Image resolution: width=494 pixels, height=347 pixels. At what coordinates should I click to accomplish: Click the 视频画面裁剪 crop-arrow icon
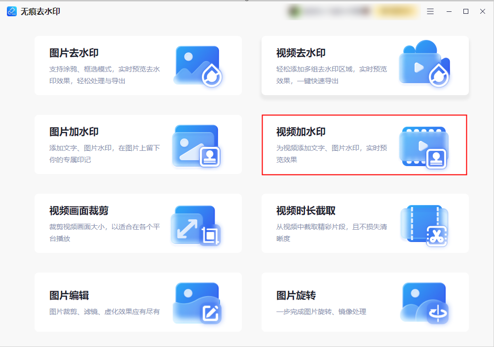point(196,223)
